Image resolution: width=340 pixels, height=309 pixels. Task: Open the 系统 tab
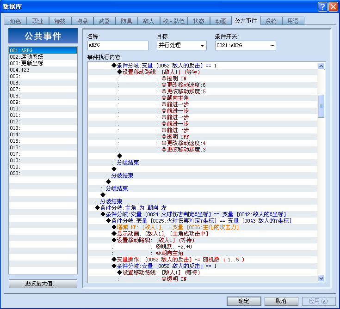pos(271,21)
